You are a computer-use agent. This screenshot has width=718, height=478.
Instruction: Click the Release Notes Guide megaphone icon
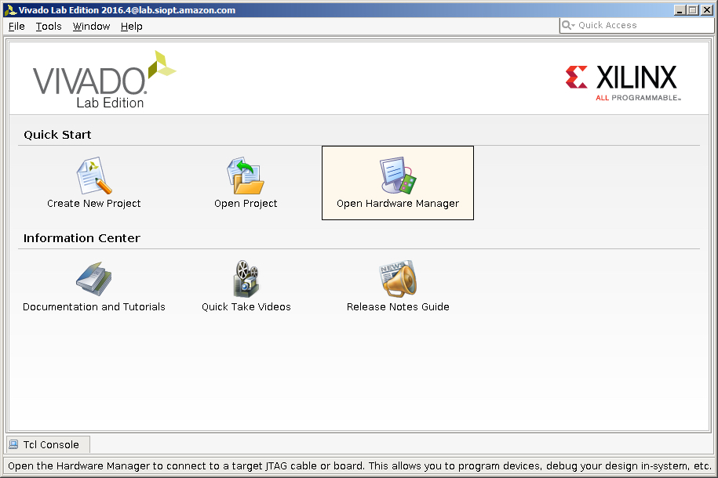pyautogui.click(x=398, y=279)
